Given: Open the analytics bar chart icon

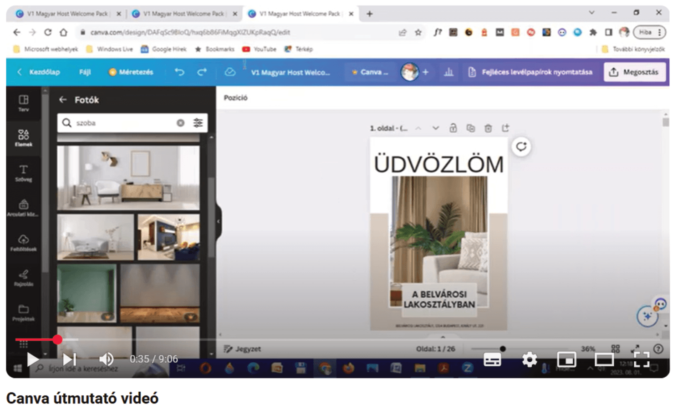Looking at the screenshot, I should (449, 72).
